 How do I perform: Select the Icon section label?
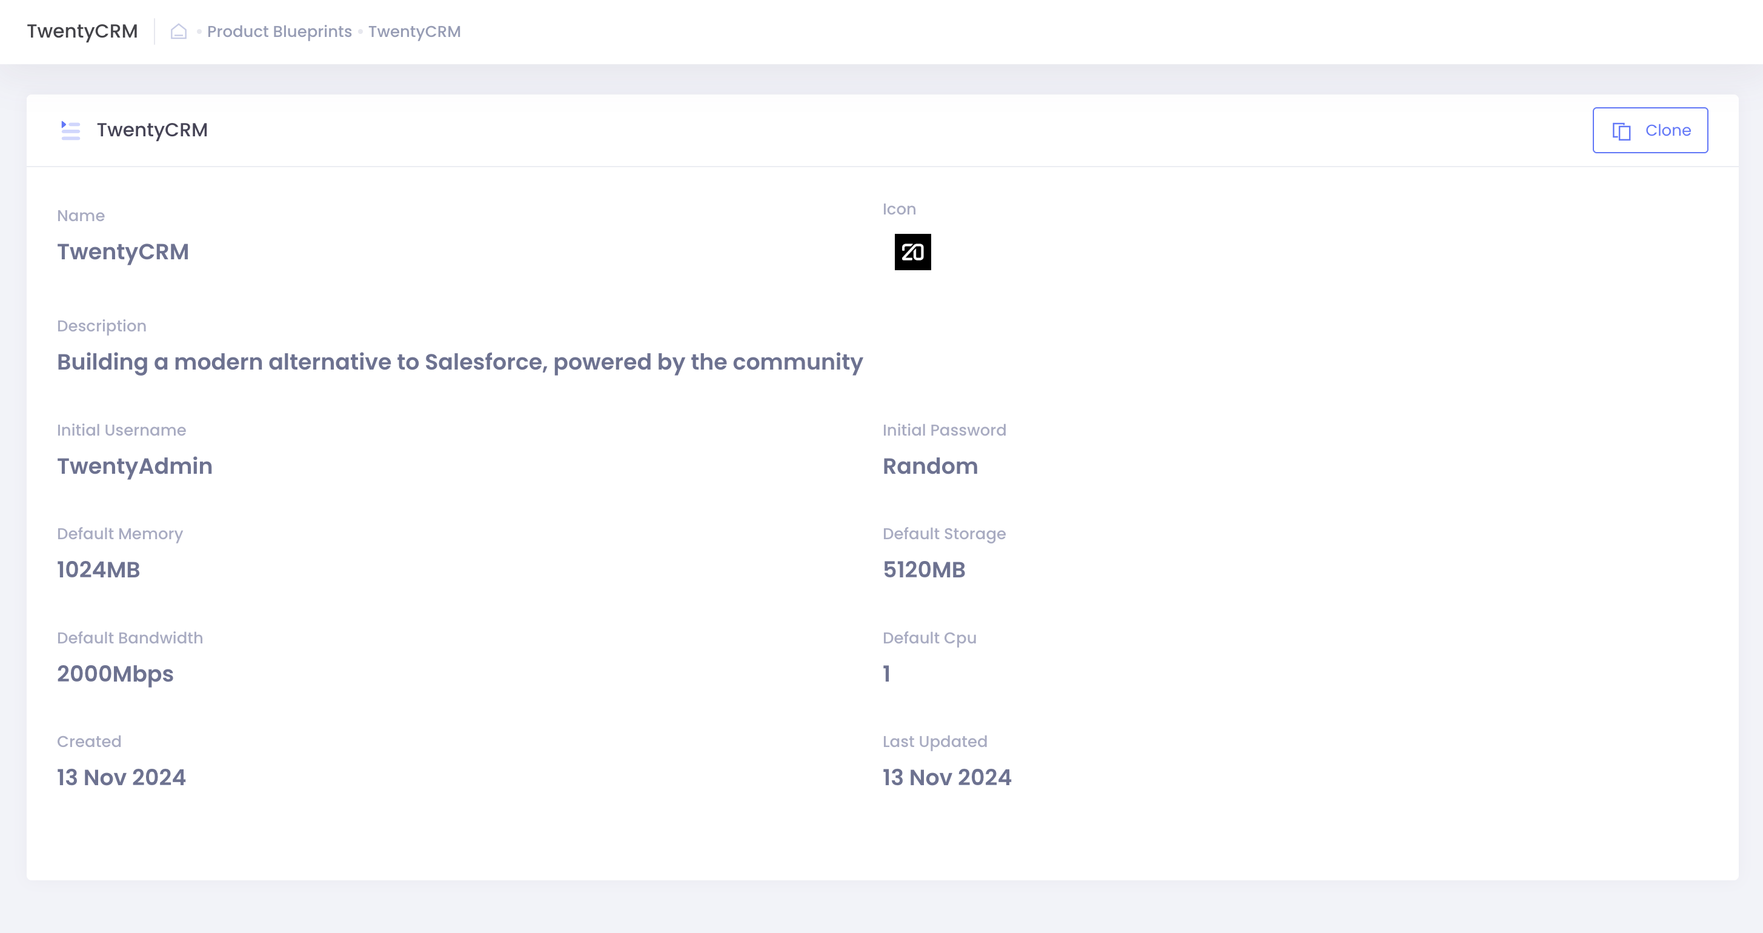point(898,209)
